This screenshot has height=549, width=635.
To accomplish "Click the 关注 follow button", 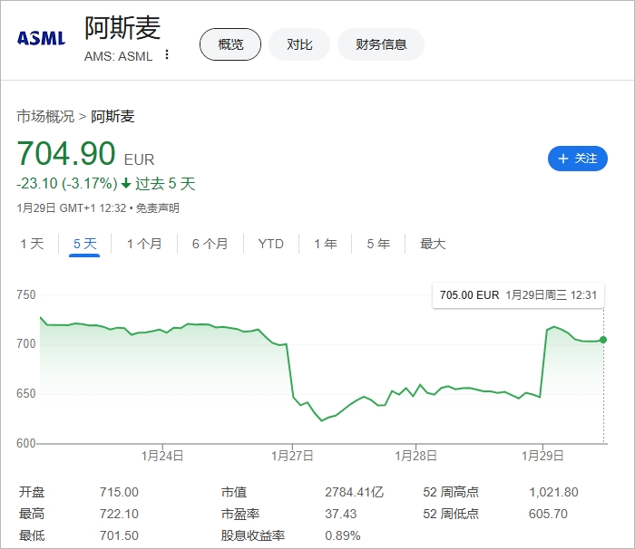I will click(x=577, y=159).
